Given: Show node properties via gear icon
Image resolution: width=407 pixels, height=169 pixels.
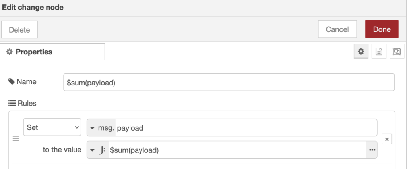Looking at the screenshot, I should [360, 51].
